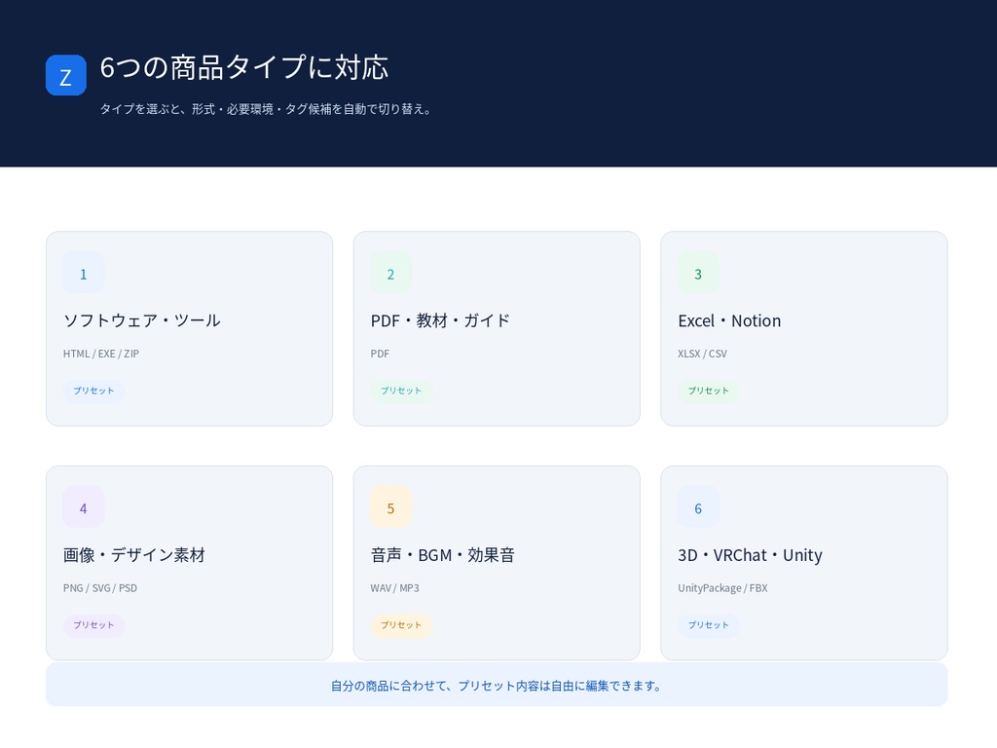997x748 pixels.
Task: Select the 画像・デザイン素材 card title
Action: 134,554
